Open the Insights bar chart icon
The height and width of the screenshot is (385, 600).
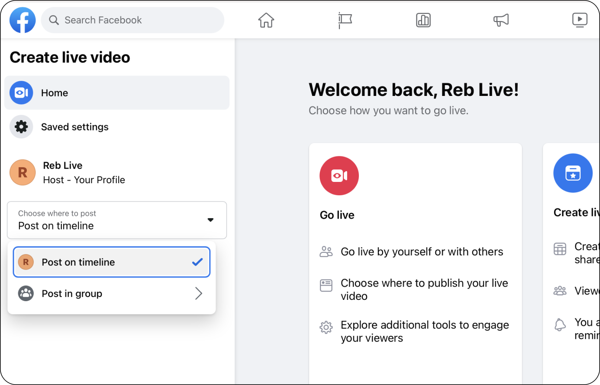tap(423, 20)
